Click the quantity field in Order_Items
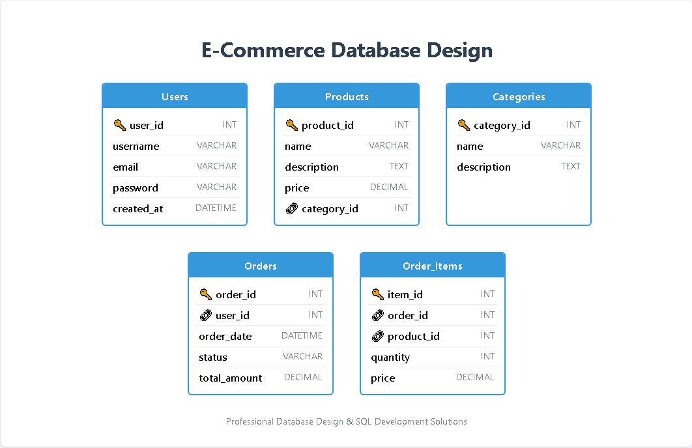 tap(390, 357)
